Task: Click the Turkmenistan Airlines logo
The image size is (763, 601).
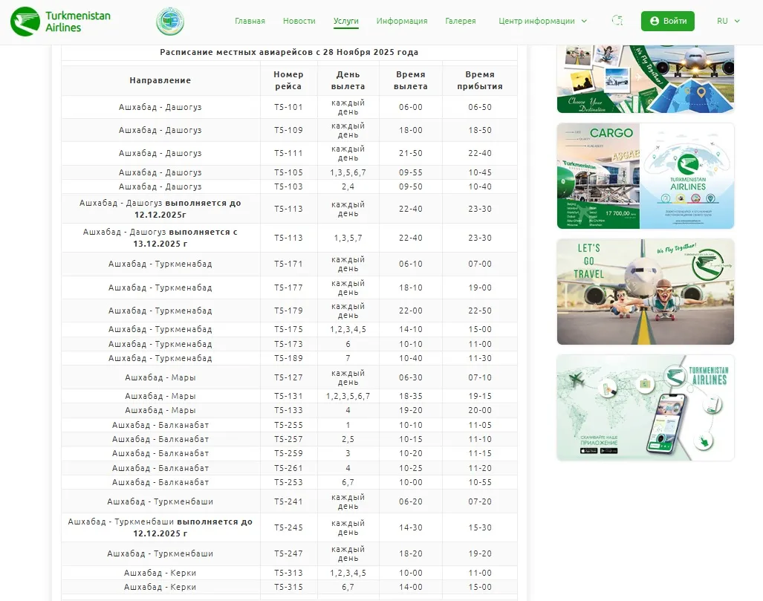Action: (60, 21)
